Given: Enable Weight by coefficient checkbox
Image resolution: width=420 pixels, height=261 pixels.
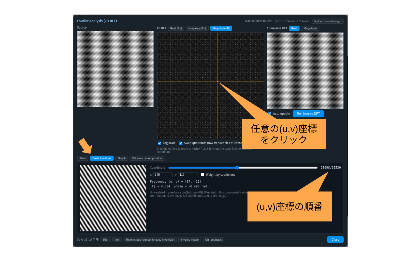Looking at the screenshot, I should [x=203, y=175].
